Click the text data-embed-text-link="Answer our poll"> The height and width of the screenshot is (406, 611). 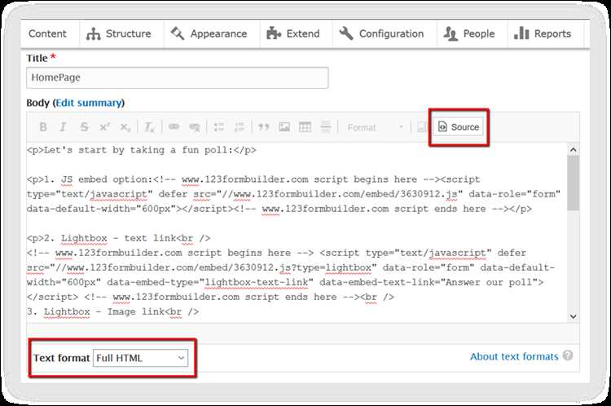point(431,282)
